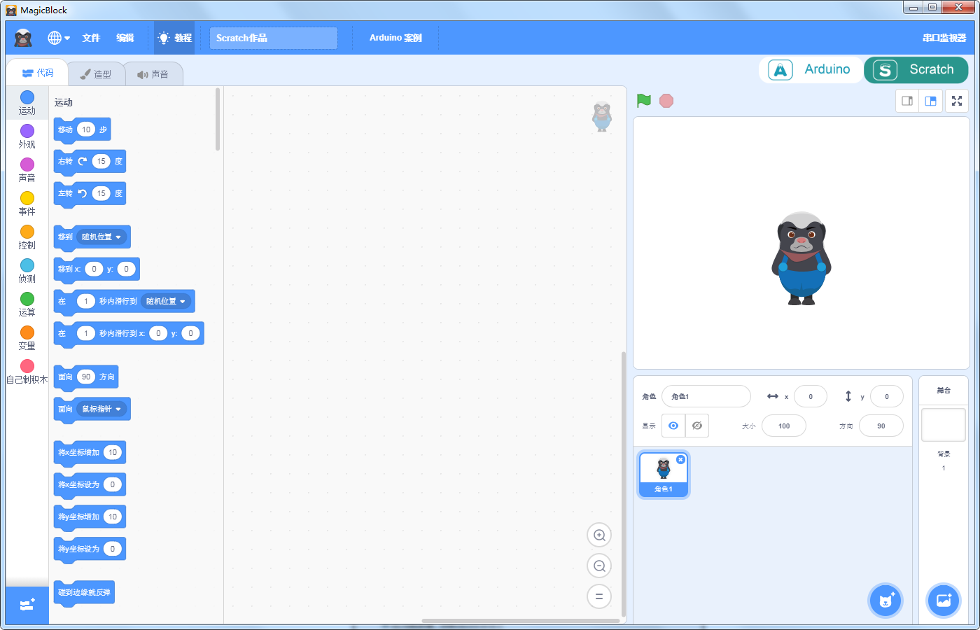
Task: Stop the project with the red stop button
Action: [x=666, y=101]
